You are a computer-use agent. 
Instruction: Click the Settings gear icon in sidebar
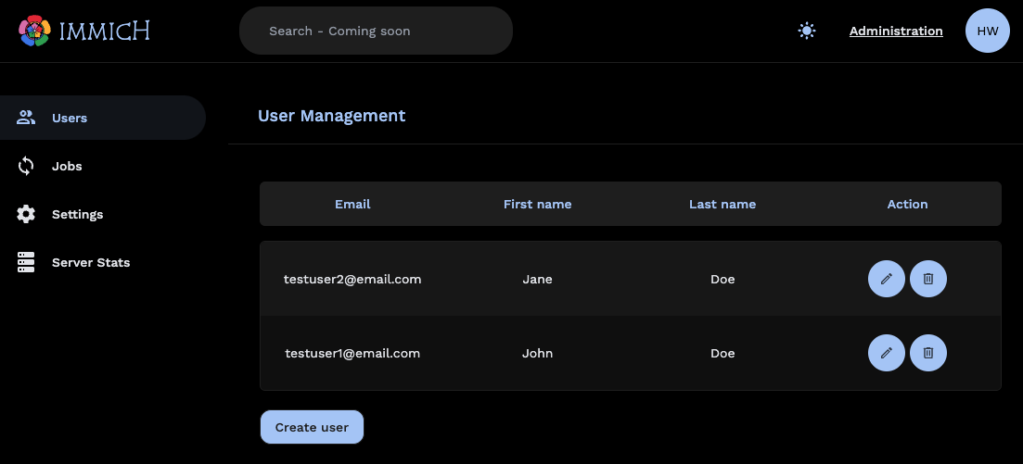pyautogui.click(x=26, y=214)
